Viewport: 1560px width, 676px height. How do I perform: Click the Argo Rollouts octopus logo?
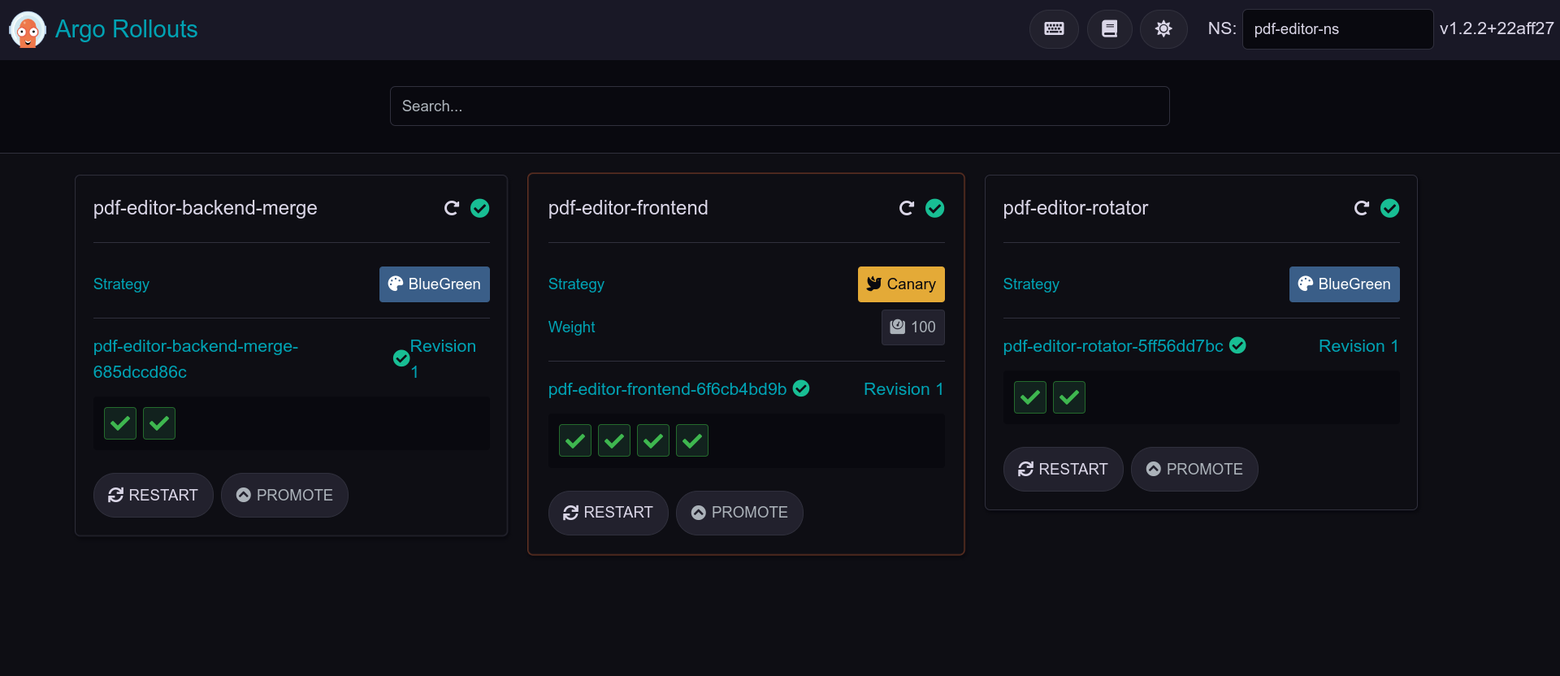click(28, 29)
